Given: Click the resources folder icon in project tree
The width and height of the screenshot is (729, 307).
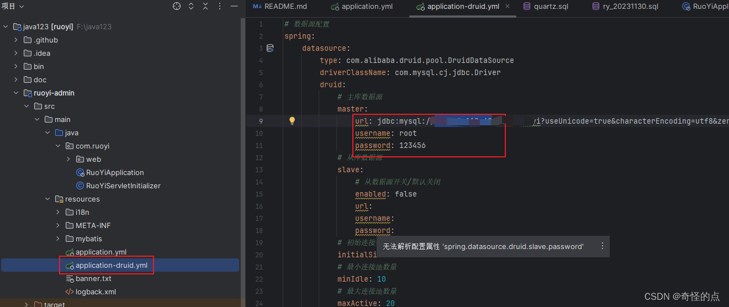Looking at the screenshot, I should click(x=59, y=199).
